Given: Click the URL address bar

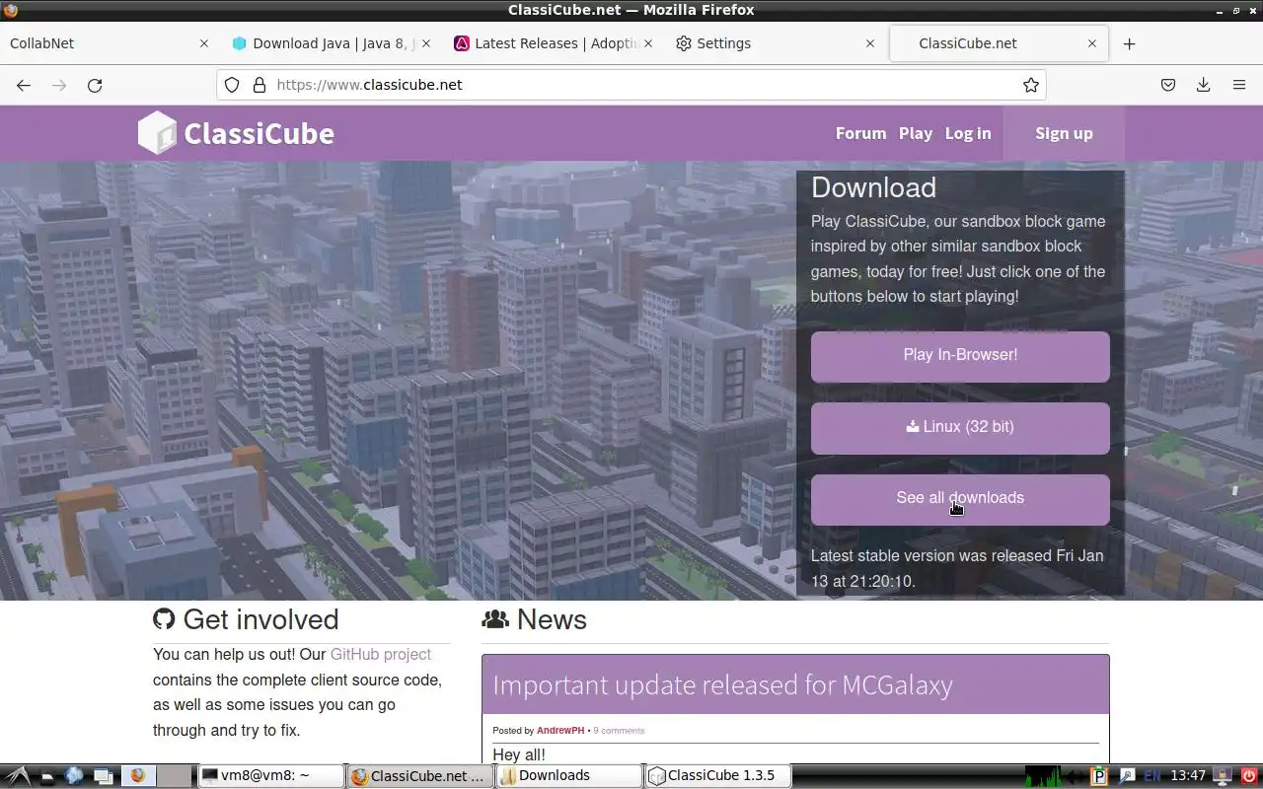Looking at the screenshot, I should click(x=631, y=85).
